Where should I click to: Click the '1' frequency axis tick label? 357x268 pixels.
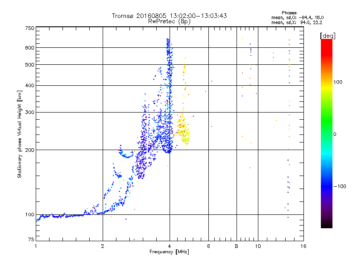click(36, 246)
